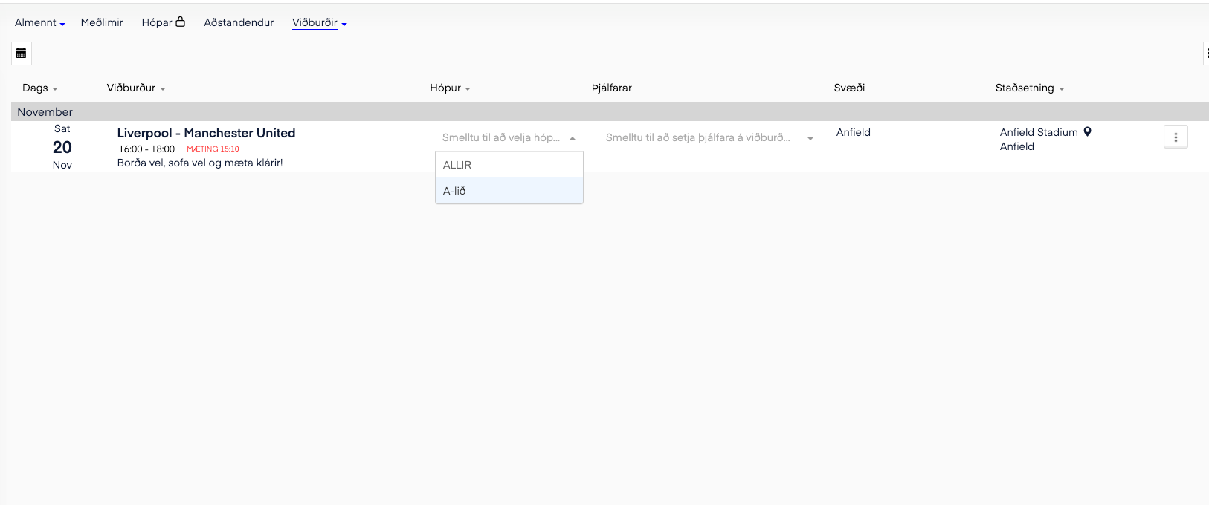Filter using the Hópur column header
Image resolution: width=1209 pixels, height=505 pixels.
click(450, 88)
